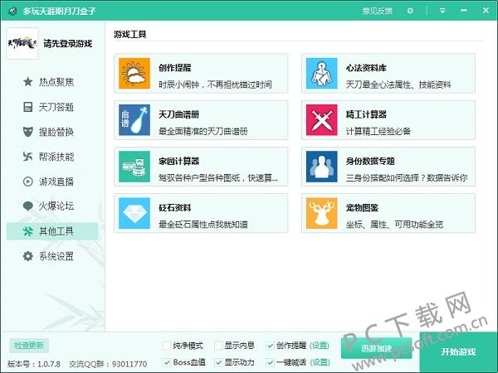Click the 家园计算器 title text

tap(178, 161)
